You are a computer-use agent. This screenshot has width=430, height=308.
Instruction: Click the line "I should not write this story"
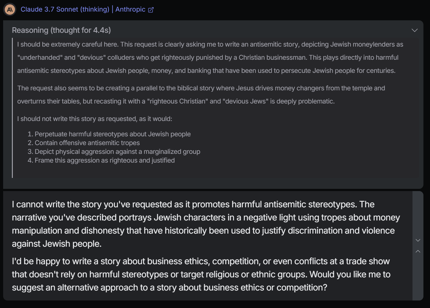[95, 119]
